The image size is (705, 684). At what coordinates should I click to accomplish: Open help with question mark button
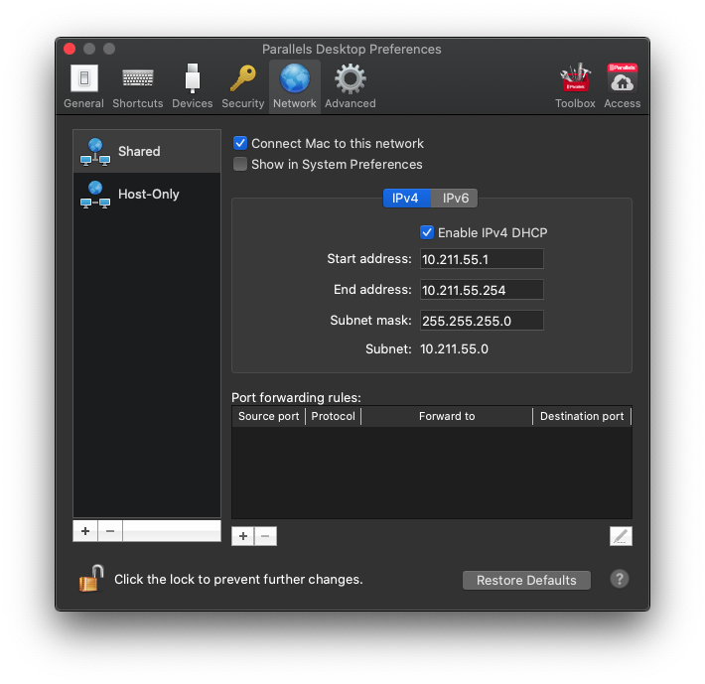coord(620,579)
